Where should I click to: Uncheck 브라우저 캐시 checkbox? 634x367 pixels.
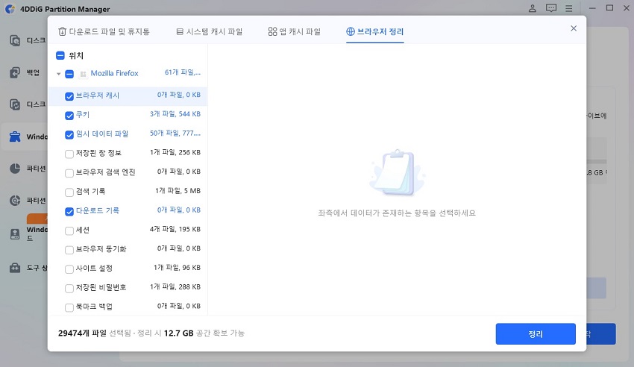point(69,96)
